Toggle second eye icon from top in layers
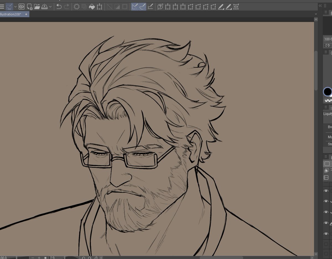This screenshot has width=332, height=259. pyautogui.click(x=326, y=202)
